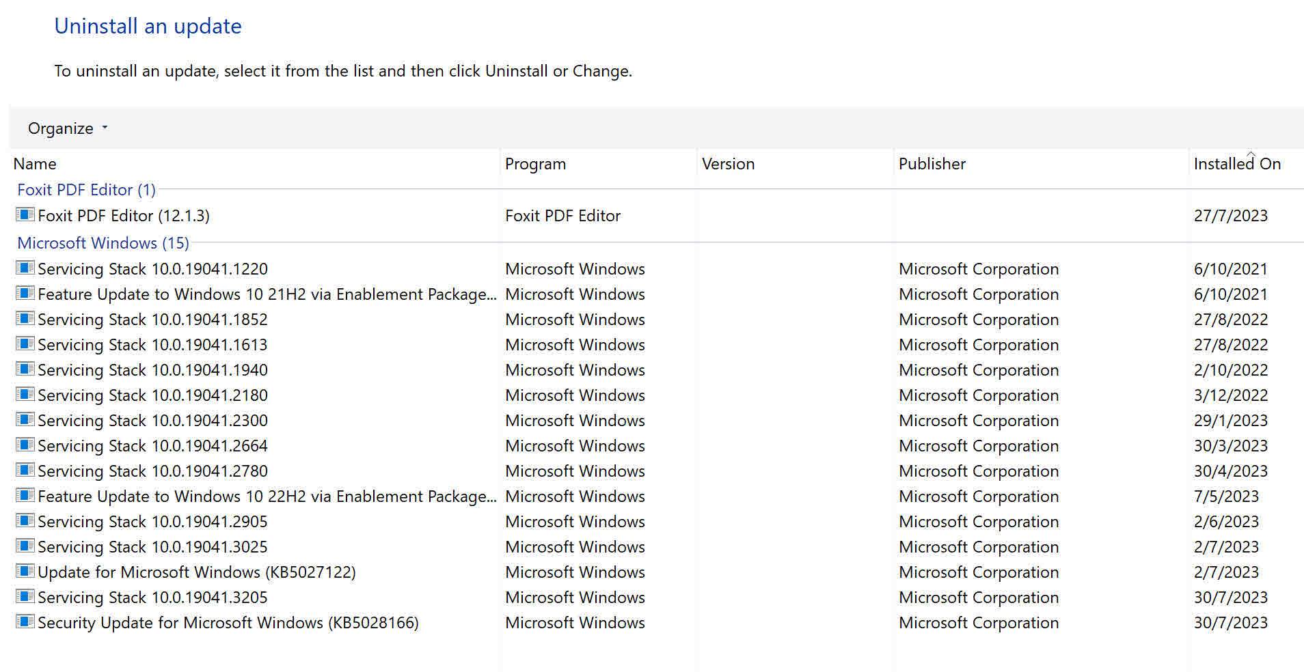Click icon beside Feature Update to Windows 10 22H2
The image size is (1304, 672).
25,496
